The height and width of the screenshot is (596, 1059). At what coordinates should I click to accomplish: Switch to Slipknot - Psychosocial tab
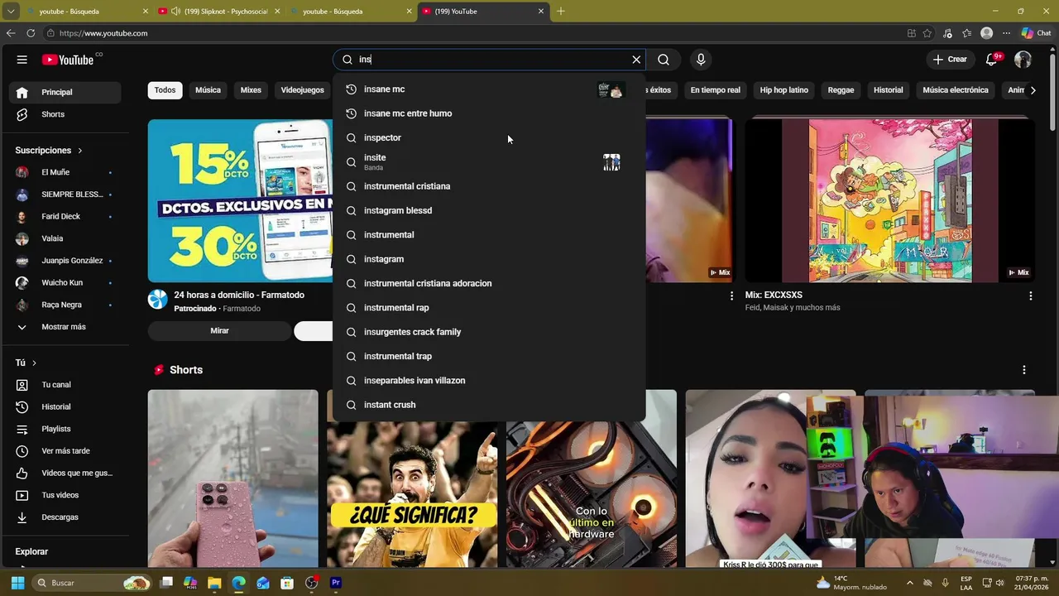tap(218, 12)
